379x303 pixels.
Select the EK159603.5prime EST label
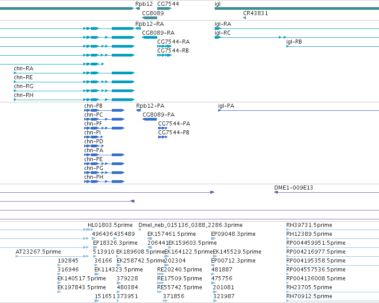pos(193,243)
